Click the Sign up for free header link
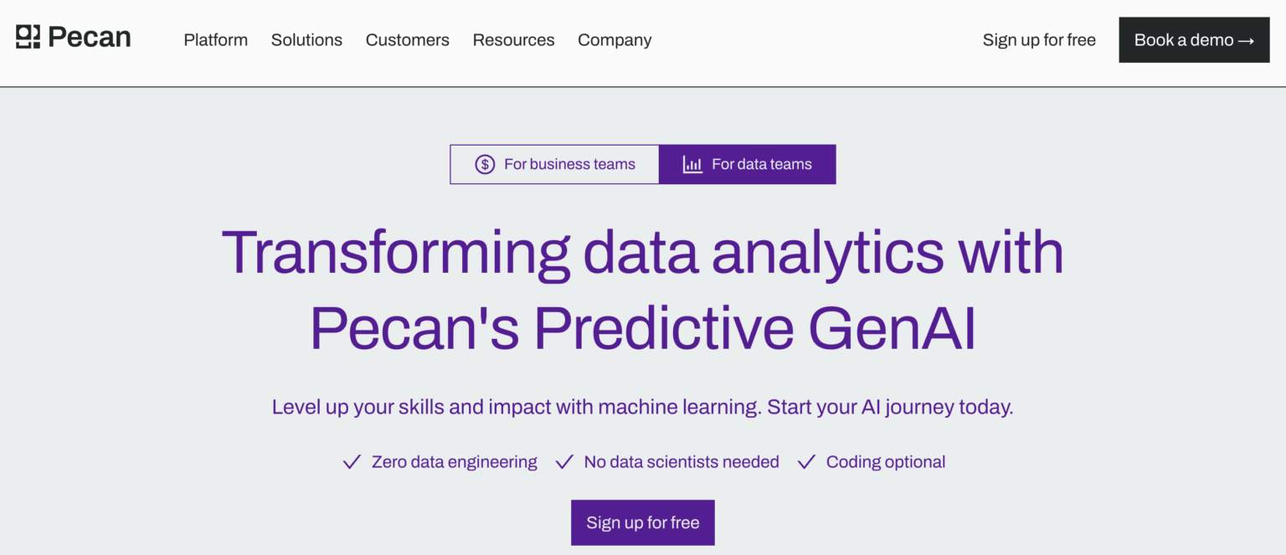 pyautogui.click(x=1039, y=39)
